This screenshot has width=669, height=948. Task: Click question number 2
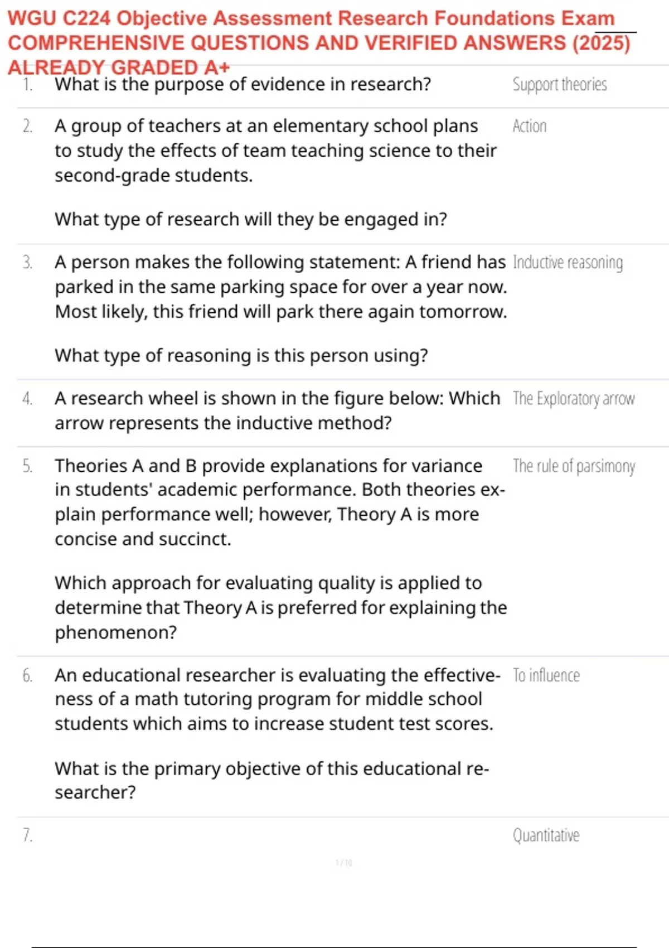pyautogui.click(x=27, y=127)
